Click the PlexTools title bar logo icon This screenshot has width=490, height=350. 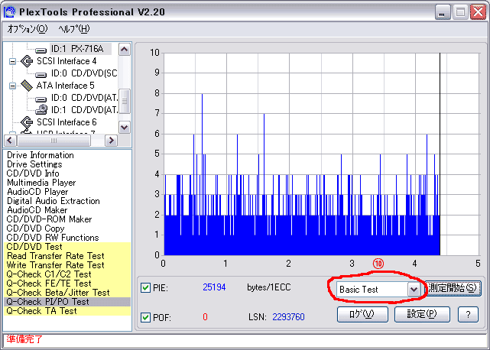click(9, 12)
